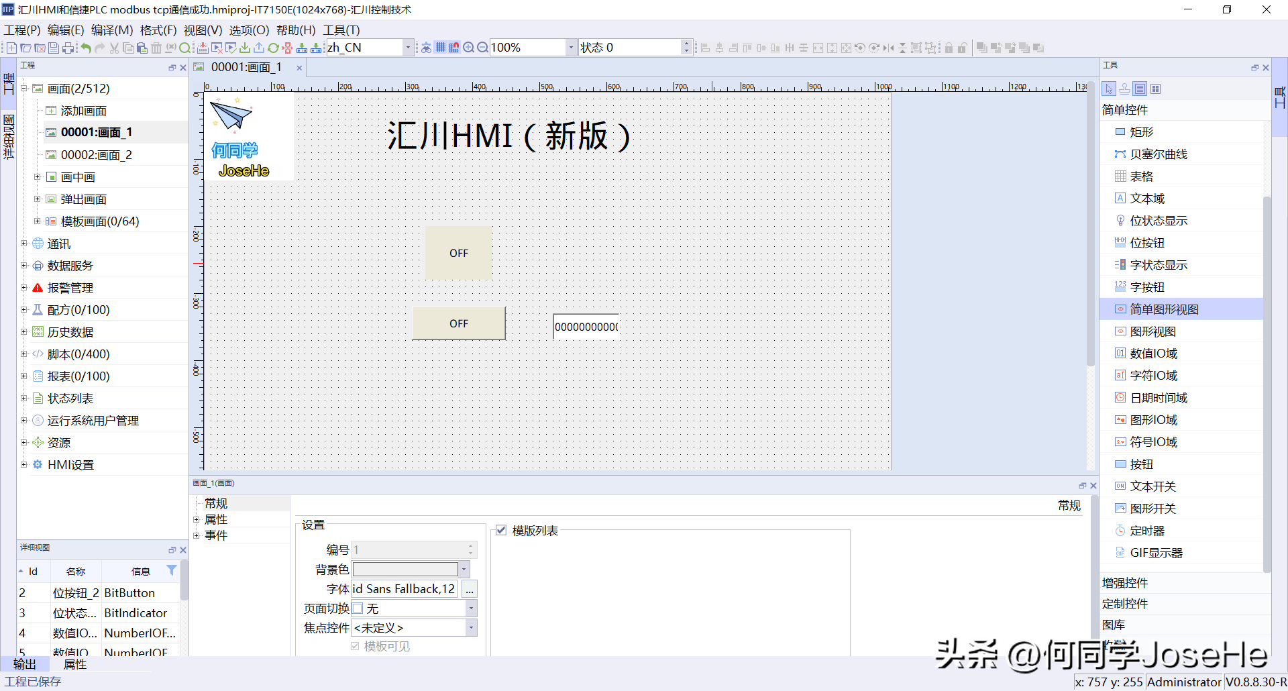Viewport: 1288px width, 691px height.
Task: Toggle the 页面切换 checkbox
Action: tap(358, 608)
